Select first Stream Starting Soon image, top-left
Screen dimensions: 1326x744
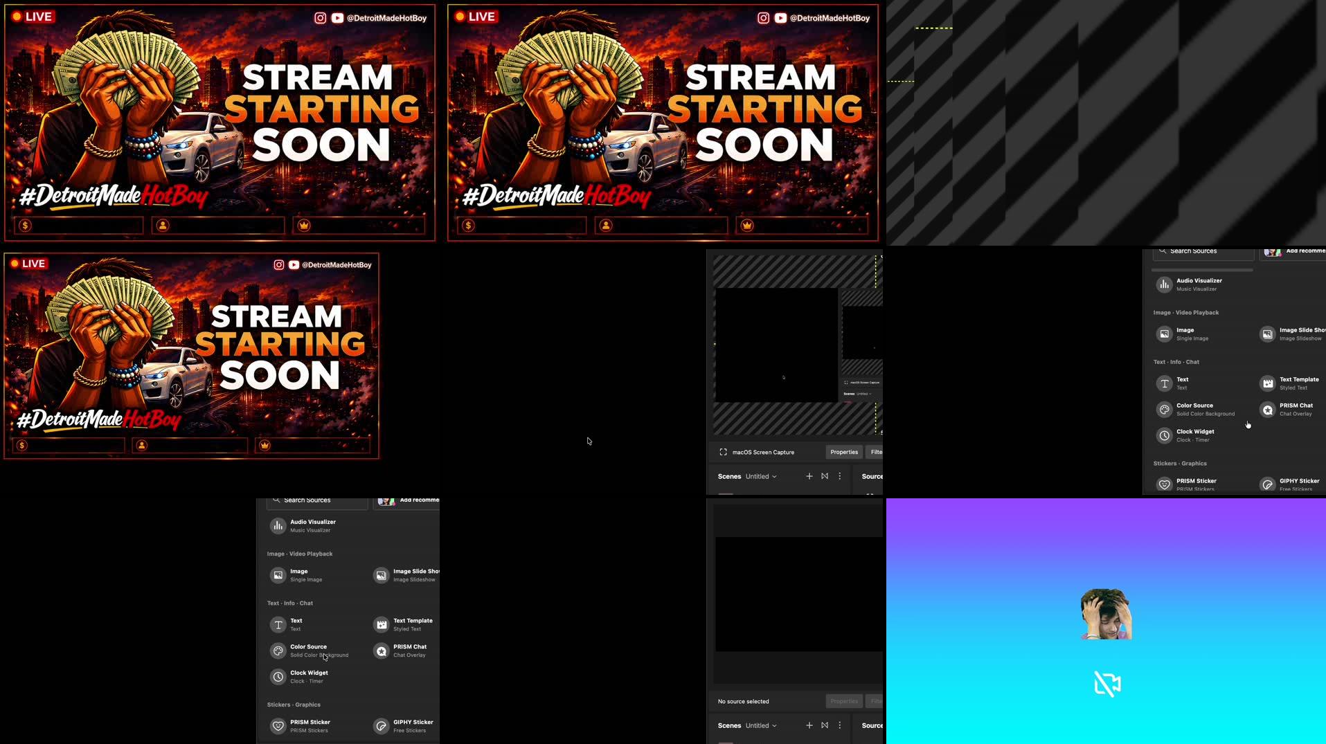click(219, 123)
